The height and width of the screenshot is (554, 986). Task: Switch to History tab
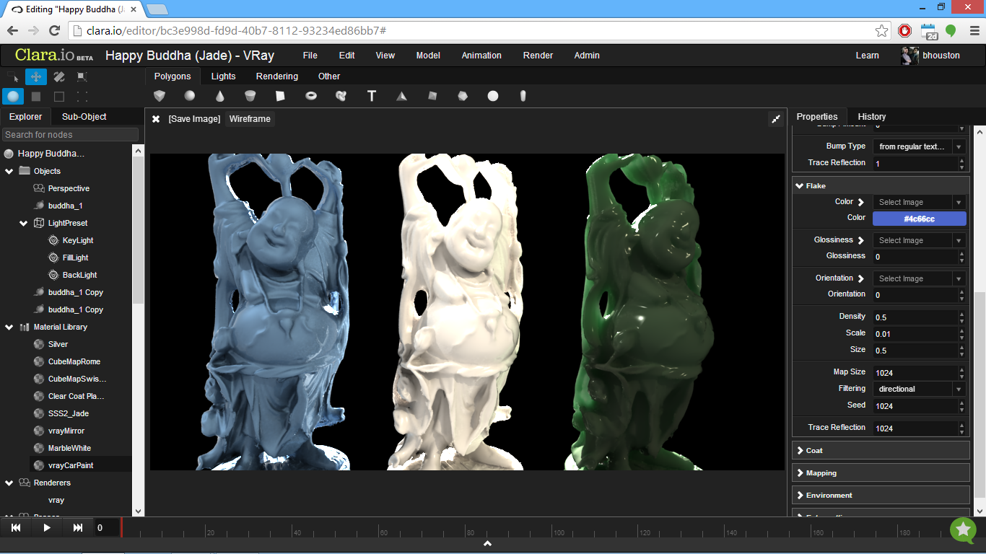click(872, 117)
